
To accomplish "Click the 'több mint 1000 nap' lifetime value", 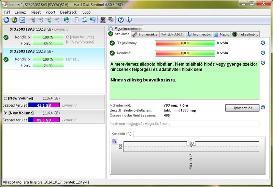I will coord(180,110).
